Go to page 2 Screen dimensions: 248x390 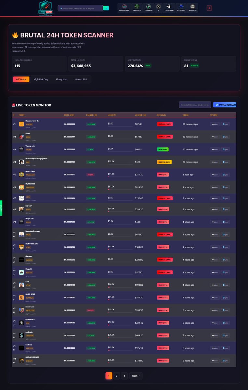(x=117, y=376)
